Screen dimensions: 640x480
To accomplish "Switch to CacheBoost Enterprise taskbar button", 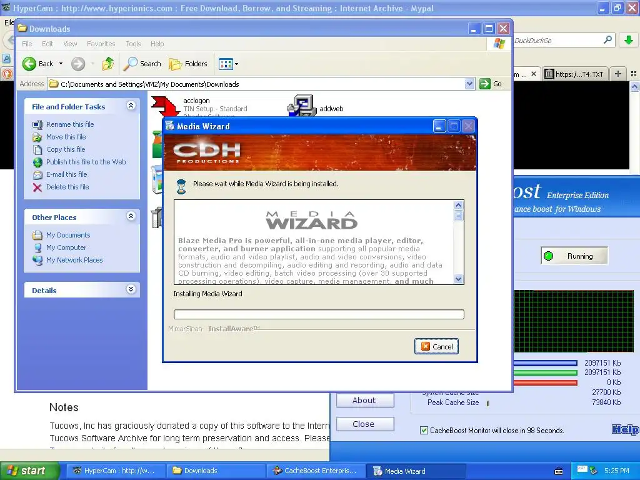I will [x=316, y=471].
